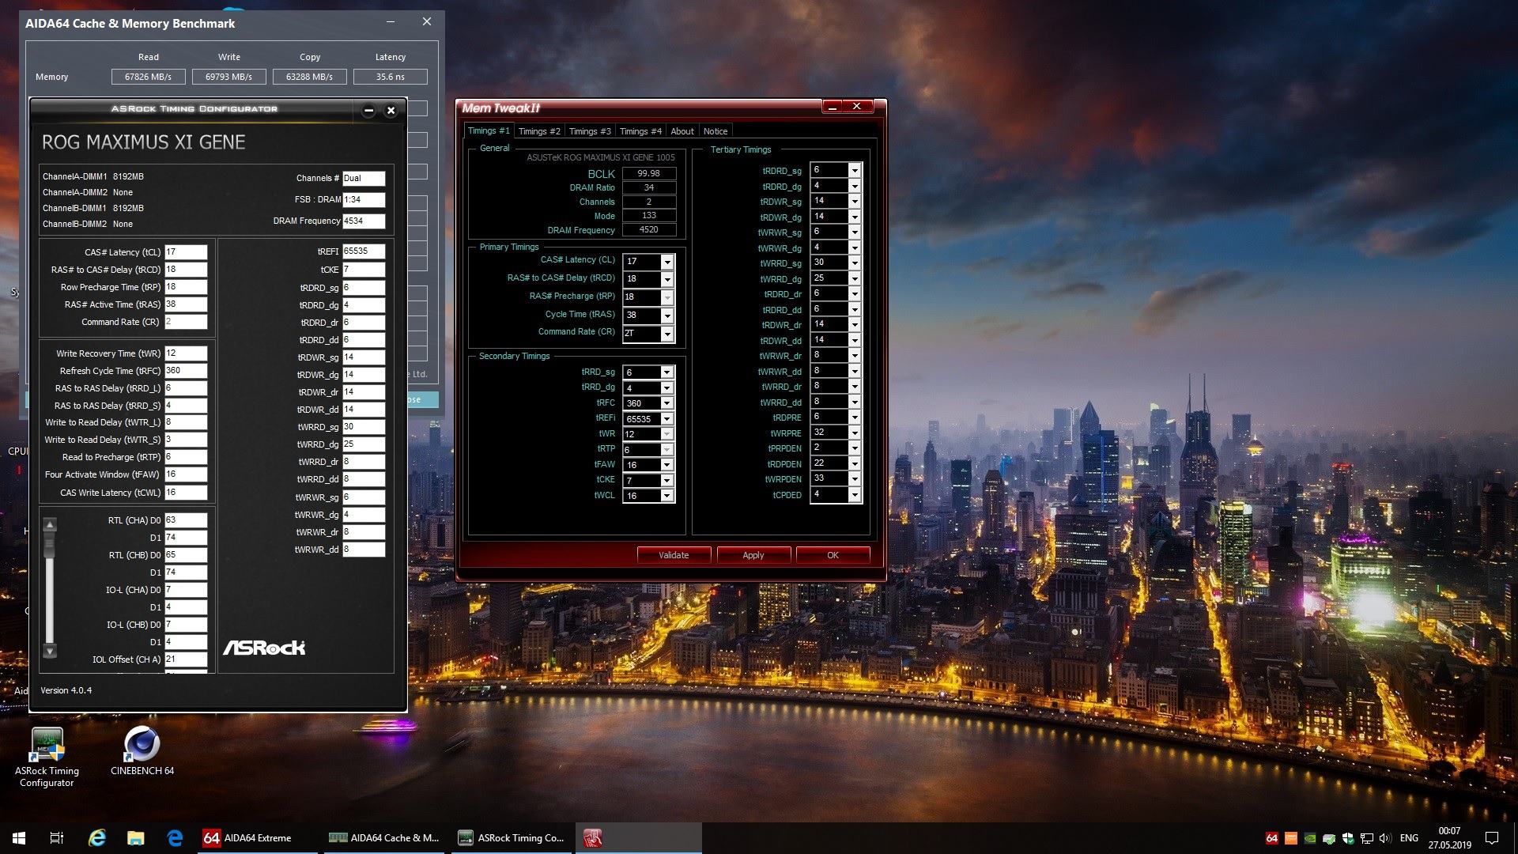Screen dimensions: 1518x854
Task: Close the ASRock Timing Configurator window
Action: click(x=391, y=111)
